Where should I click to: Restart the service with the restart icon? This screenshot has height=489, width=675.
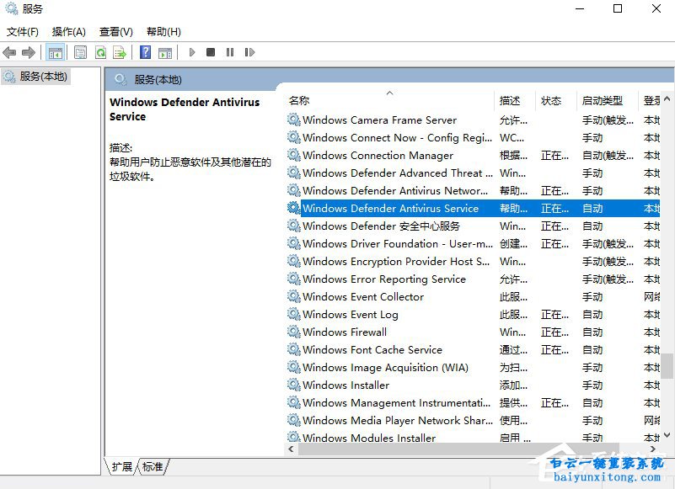[x=250, y=51]
